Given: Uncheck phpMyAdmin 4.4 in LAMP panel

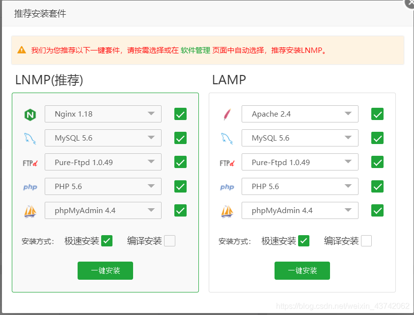Looking at the screenshot, I should point(377,211).
